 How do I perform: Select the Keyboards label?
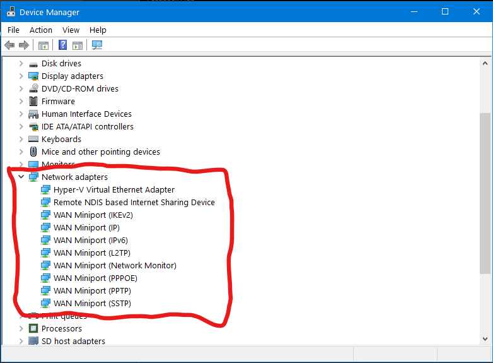click(61, 139)
